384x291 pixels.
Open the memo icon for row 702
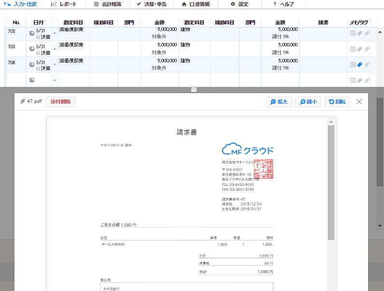353,33
